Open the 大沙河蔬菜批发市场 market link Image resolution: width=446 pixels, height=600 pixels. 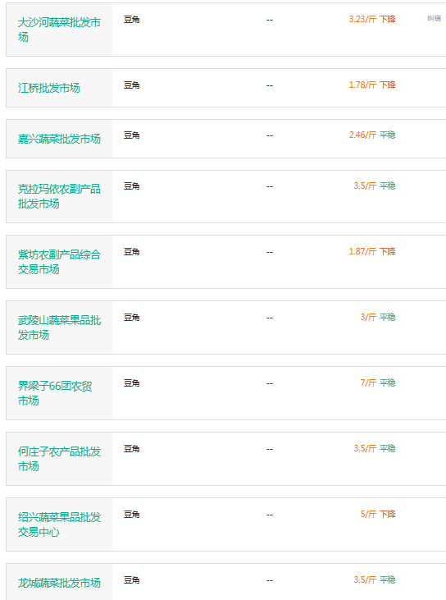click(59, 30)
